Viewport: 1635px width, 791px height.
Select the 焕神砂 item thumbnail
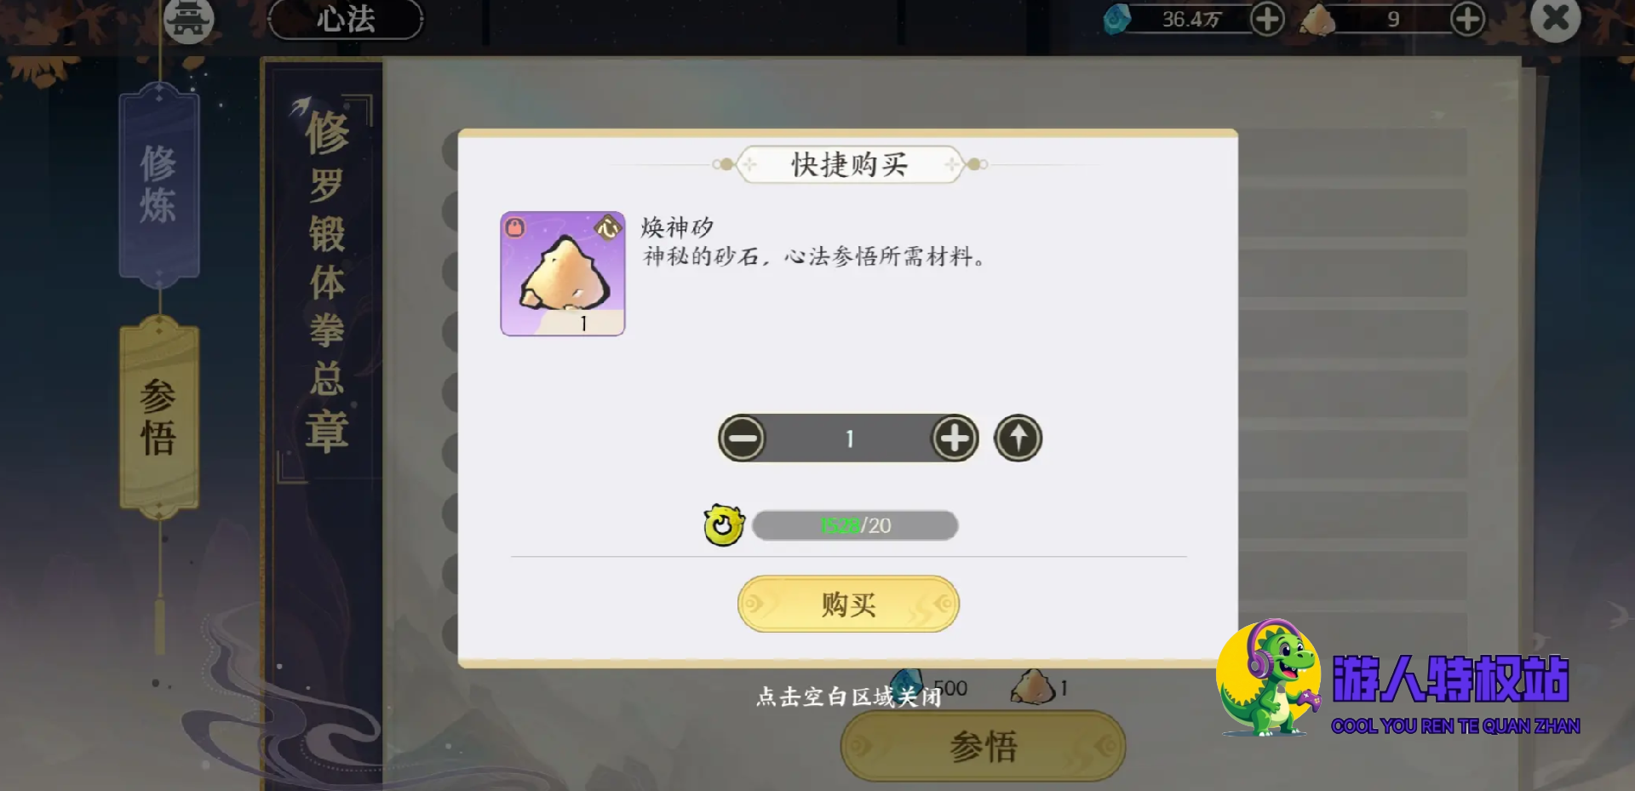[563, 273]
